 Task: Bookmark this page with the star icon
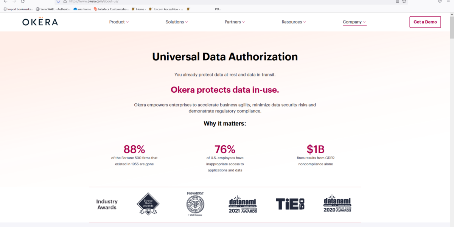coord(404,2)
